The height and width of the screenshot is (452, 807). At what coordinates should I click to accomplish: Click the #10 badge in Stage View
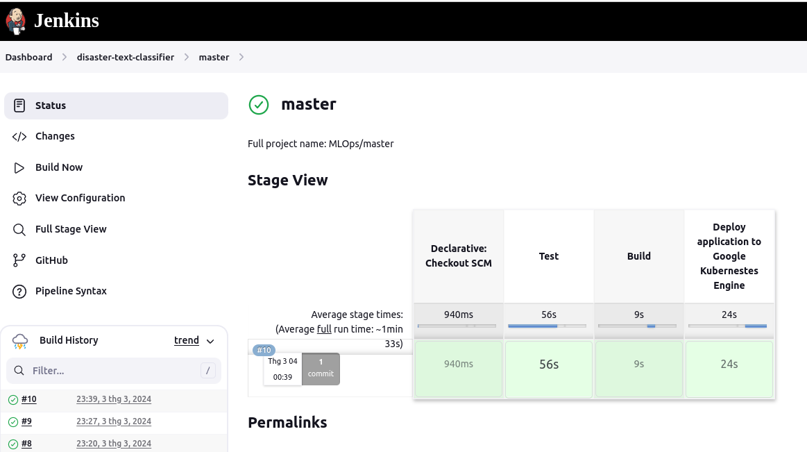(x=264, y=350)
